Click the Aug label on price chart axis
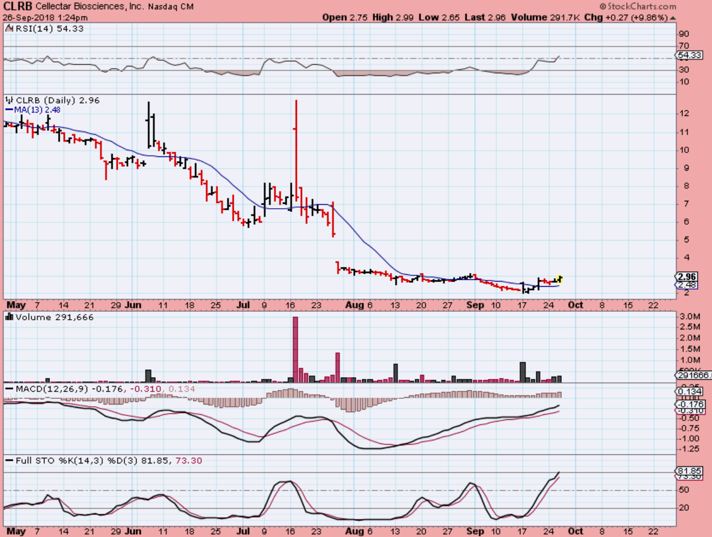 point(354,305)
